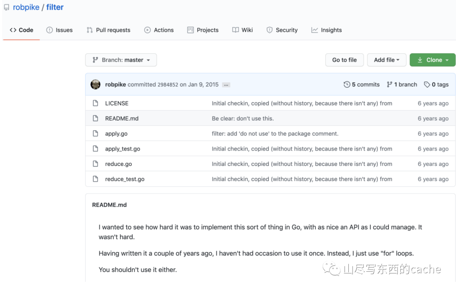The height and width of the screenshot is (289, 456).
Task: Click 'You shouldn't use it either.' text
Action: [x=138, y=270]
